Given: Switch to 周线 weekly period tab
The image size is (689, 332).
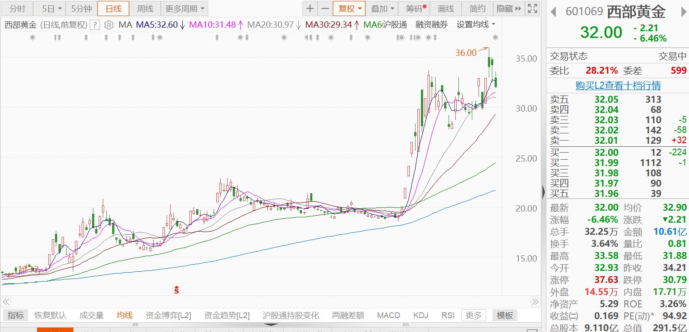Looking at the screenshot, I should [145, 8].
